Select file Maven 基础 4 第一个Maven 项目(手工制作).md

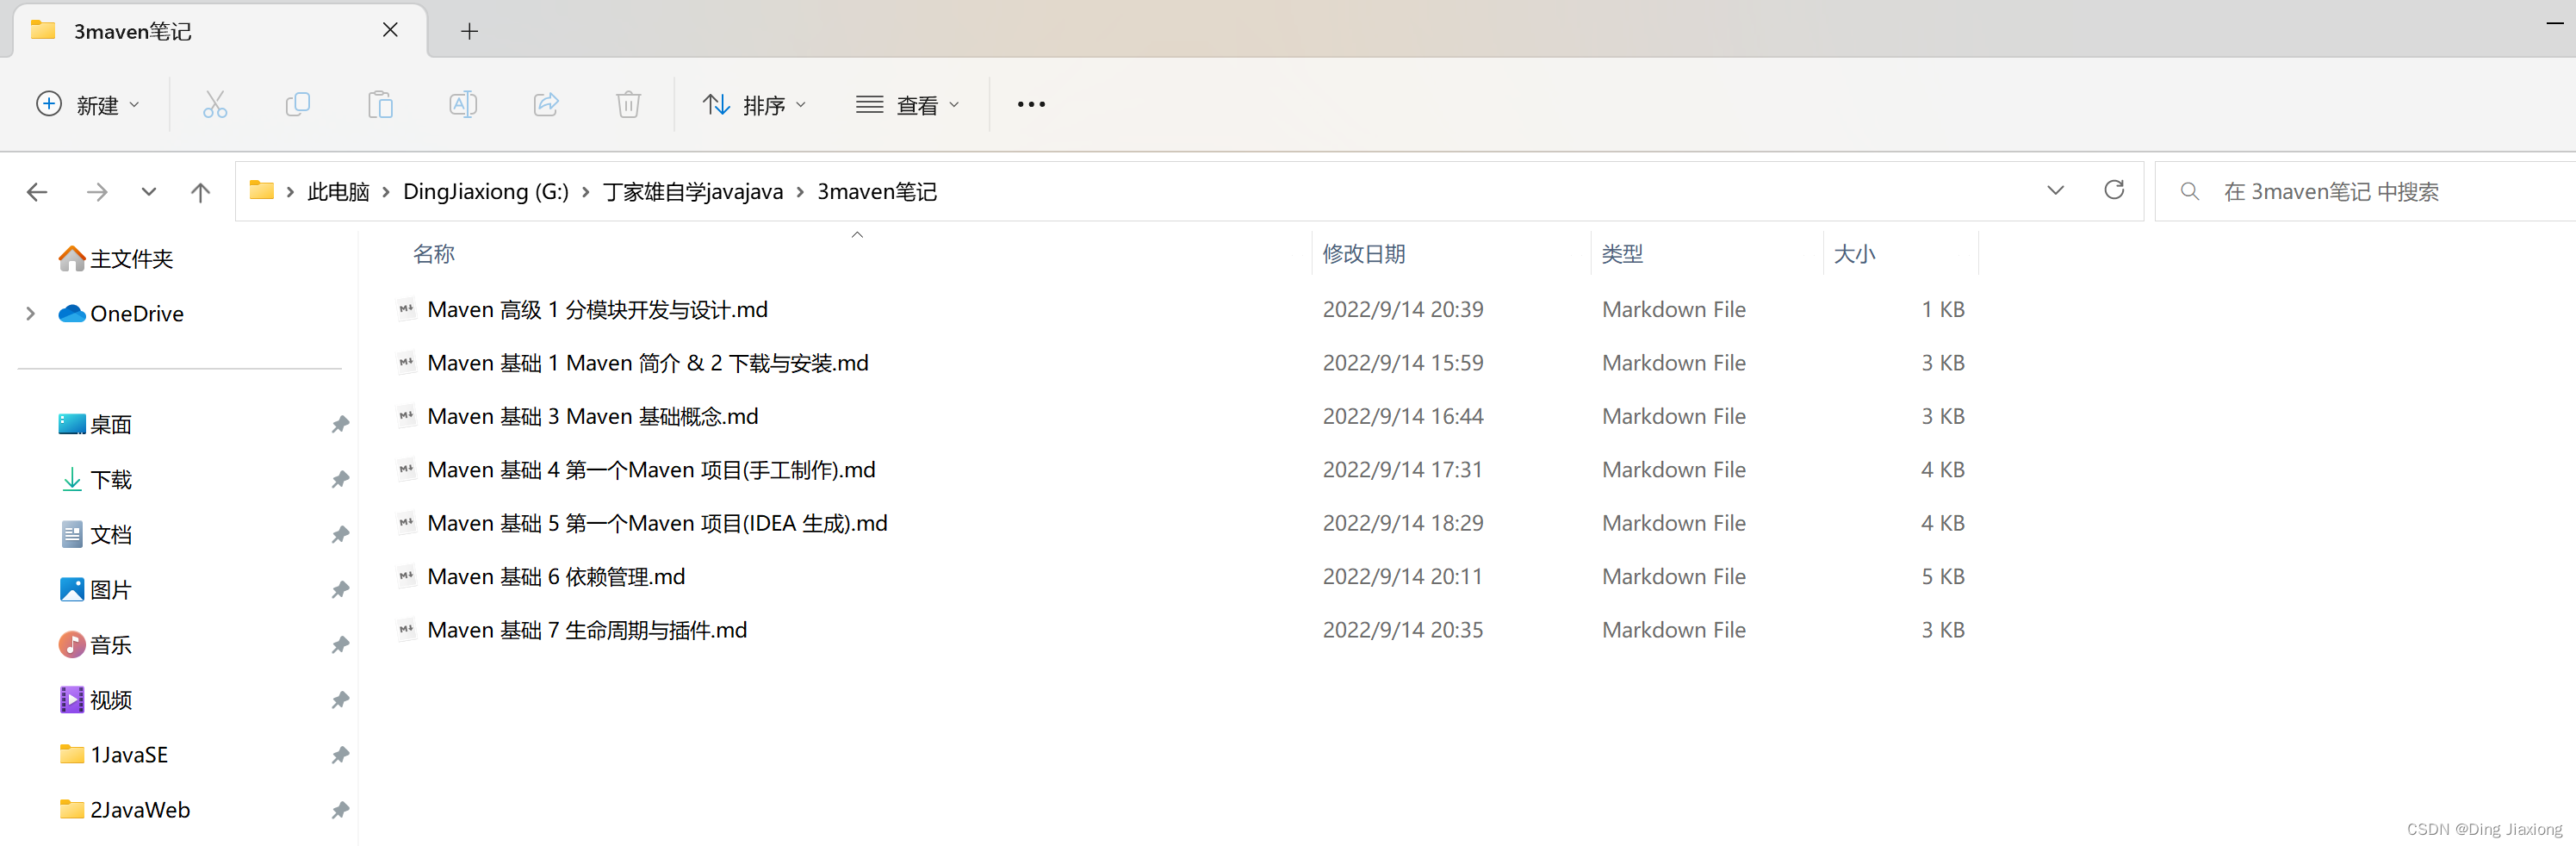pos(651,469)
